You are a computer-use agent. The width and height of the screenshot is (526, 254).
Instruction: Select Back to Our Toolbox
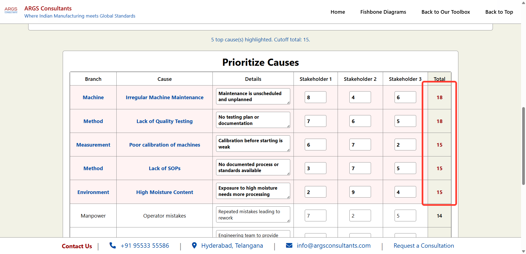(445, 12)
